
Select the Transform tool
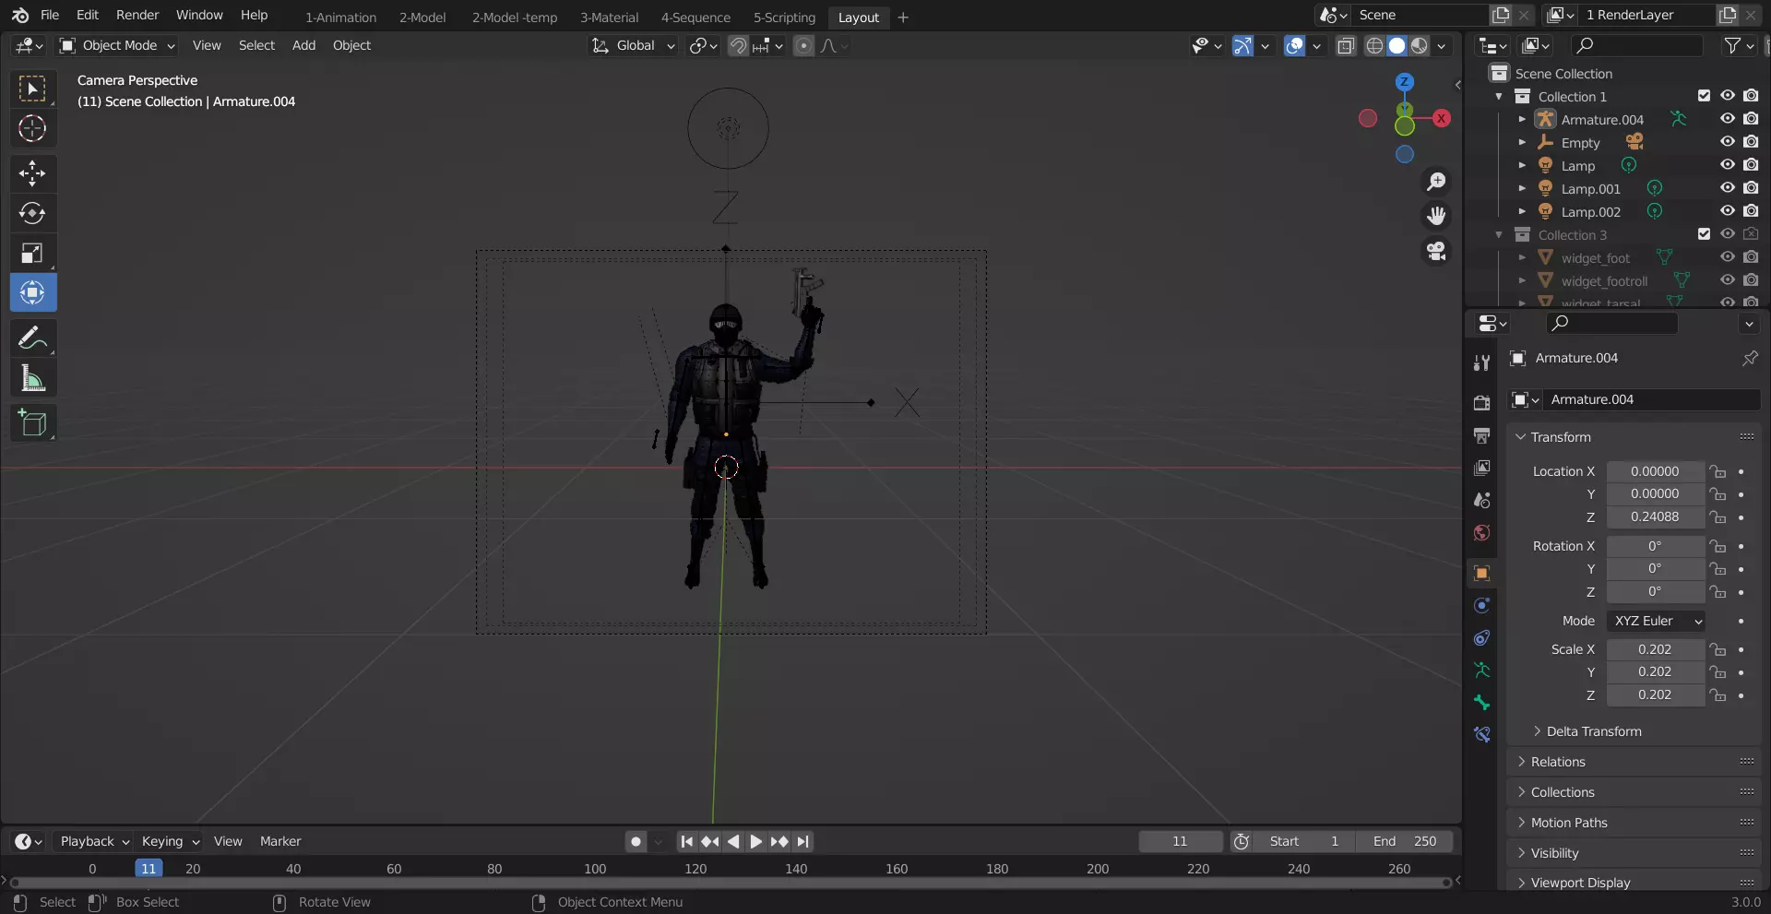(32, 293)
